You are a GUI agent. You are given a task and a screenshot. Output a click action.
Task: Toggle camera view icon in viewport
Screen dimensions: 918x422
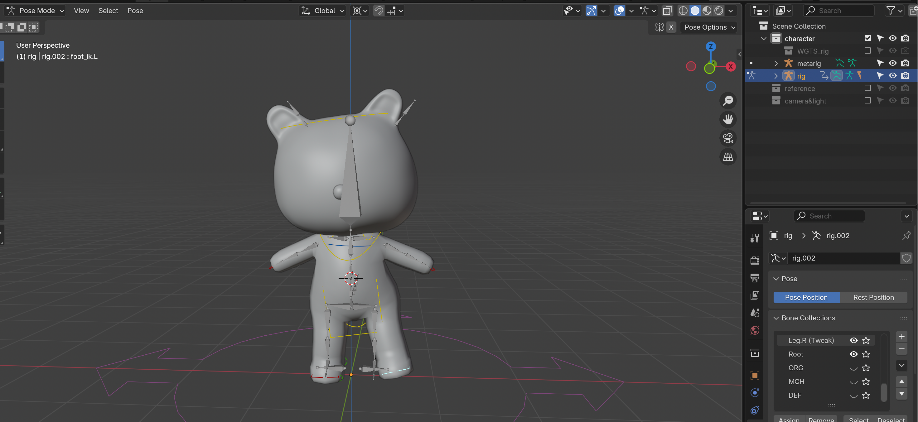728,138
